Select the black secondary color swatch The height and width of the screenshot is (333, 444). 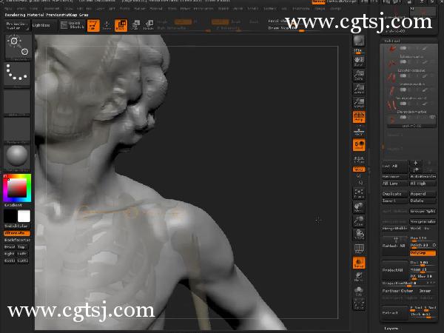[x=10, y=216]
